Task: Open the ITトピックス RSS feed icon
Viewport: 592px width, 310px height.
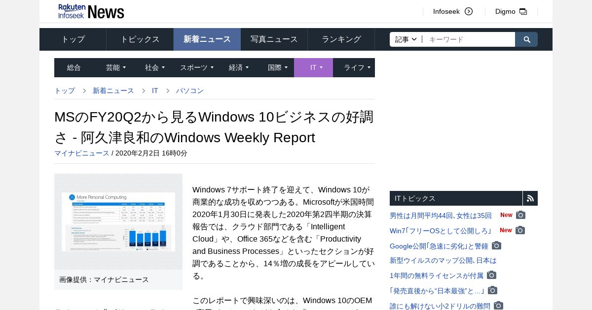Action: pos(530,198)
